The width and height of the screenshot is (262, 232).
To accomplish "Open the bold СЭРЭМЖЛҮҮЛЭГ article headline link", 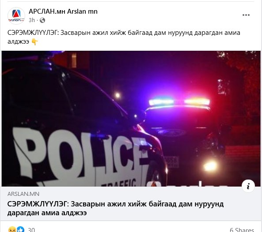I will tap(115, 208).
